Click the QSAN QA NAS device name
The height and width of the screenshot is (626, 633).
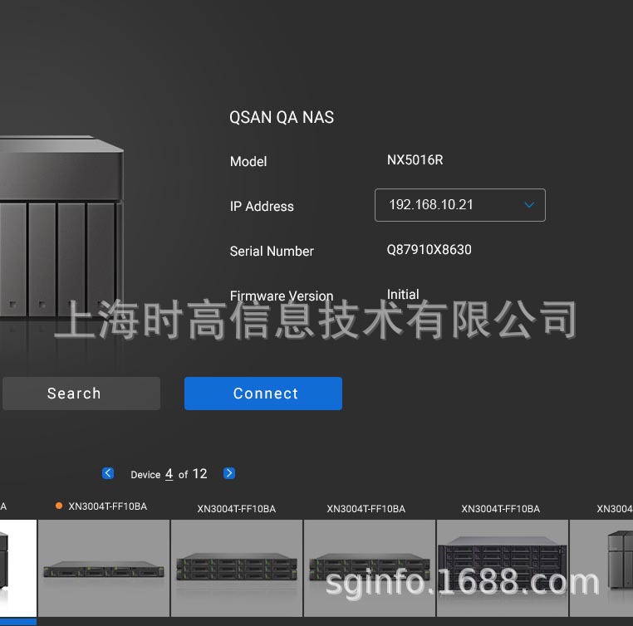click(282, 117)
